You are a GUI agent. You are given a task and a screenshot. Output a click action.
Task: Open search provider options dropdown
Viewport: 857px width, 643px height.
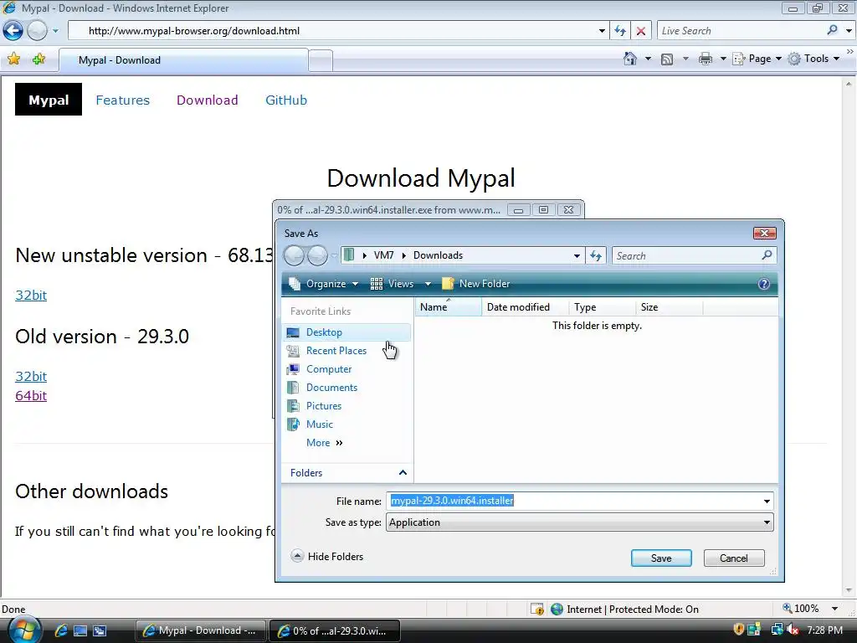click(x=849, y=31)
